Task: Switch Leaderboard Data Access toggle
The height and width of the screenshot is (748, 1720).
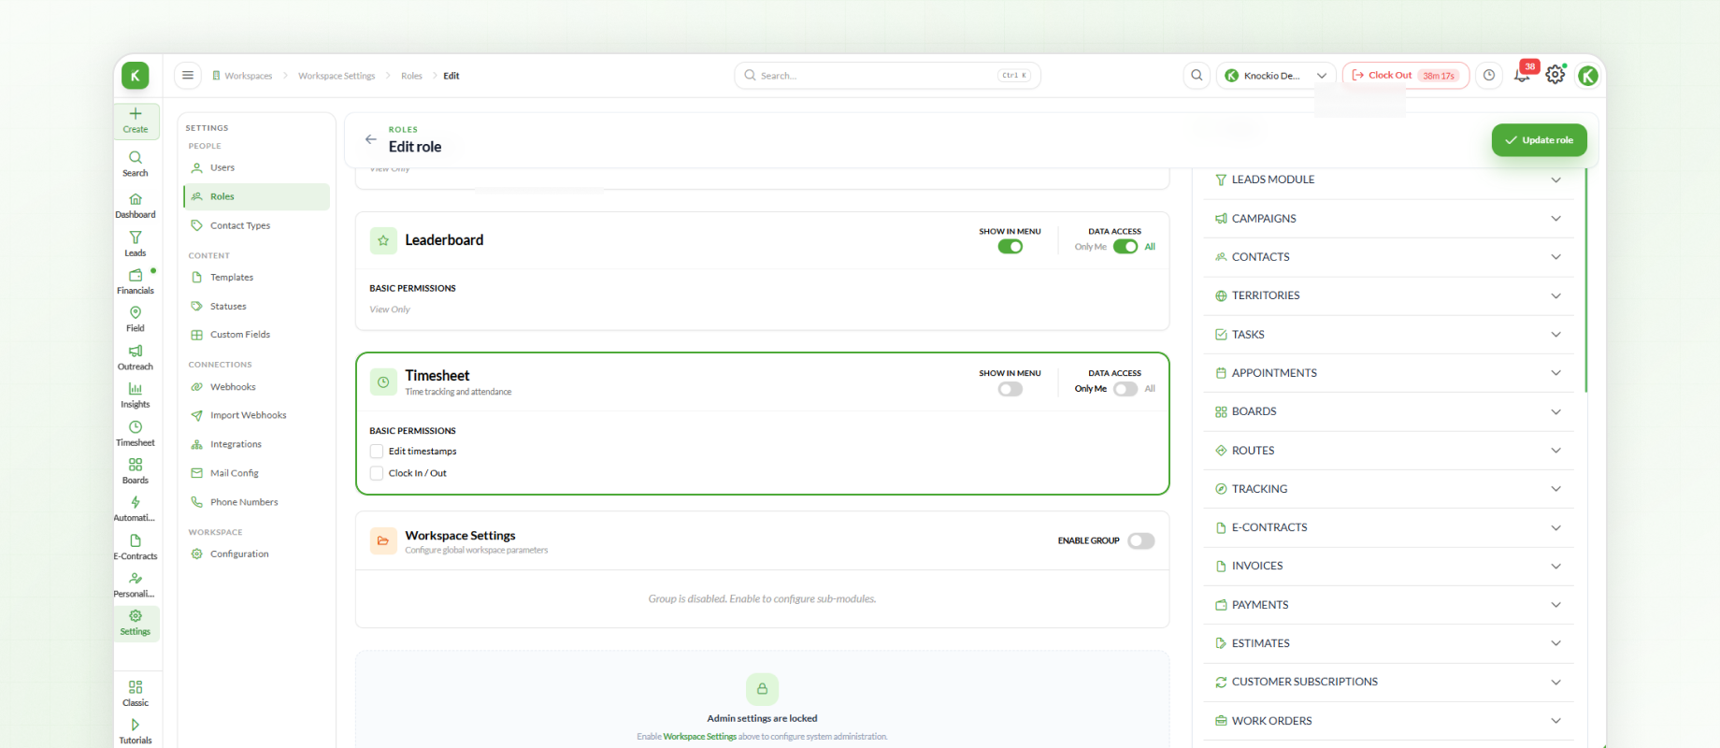Action: pos(1125,247)
